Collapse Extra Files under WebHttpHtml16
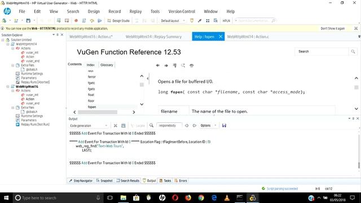Image resolution: width=361 pixels, height=203 pixels. [13, 108]
